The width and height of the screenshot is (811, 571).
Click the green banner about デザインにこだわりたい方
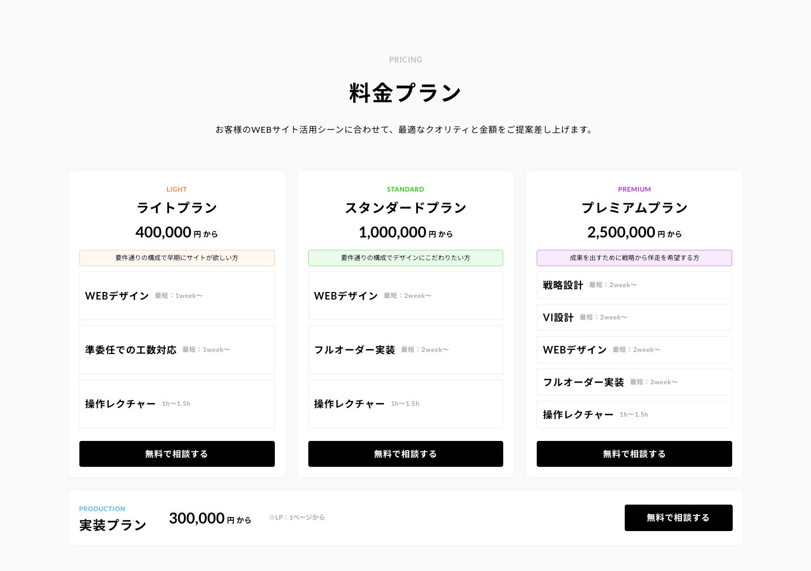(405, 258)
